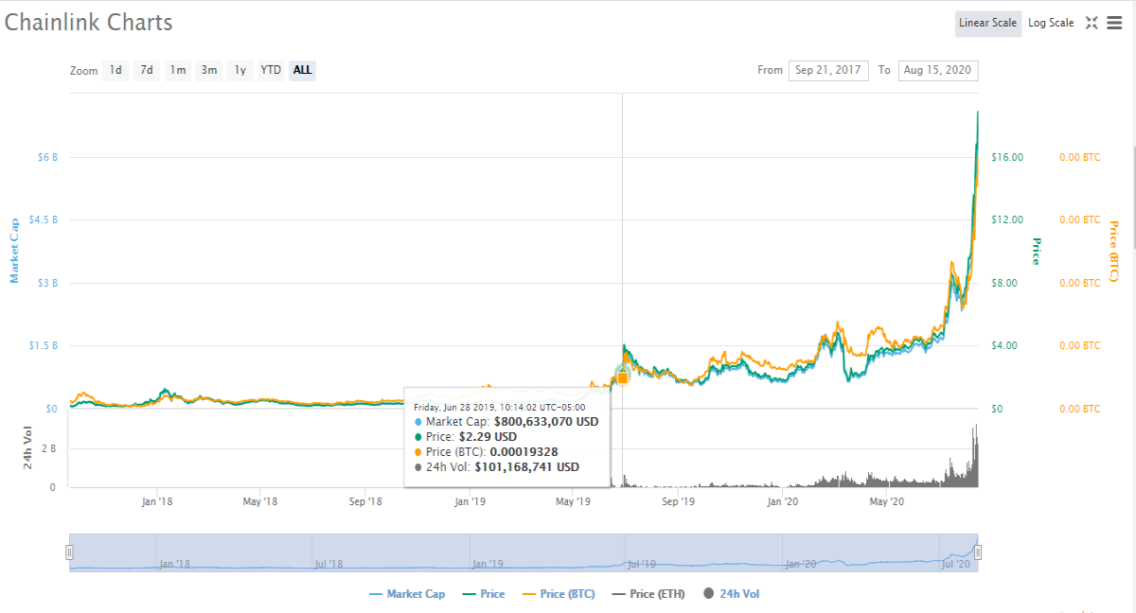This screenshot has height=613, width=1136.
Task: Toggle Price (BTC) series in legend
Action: [557, 594]
